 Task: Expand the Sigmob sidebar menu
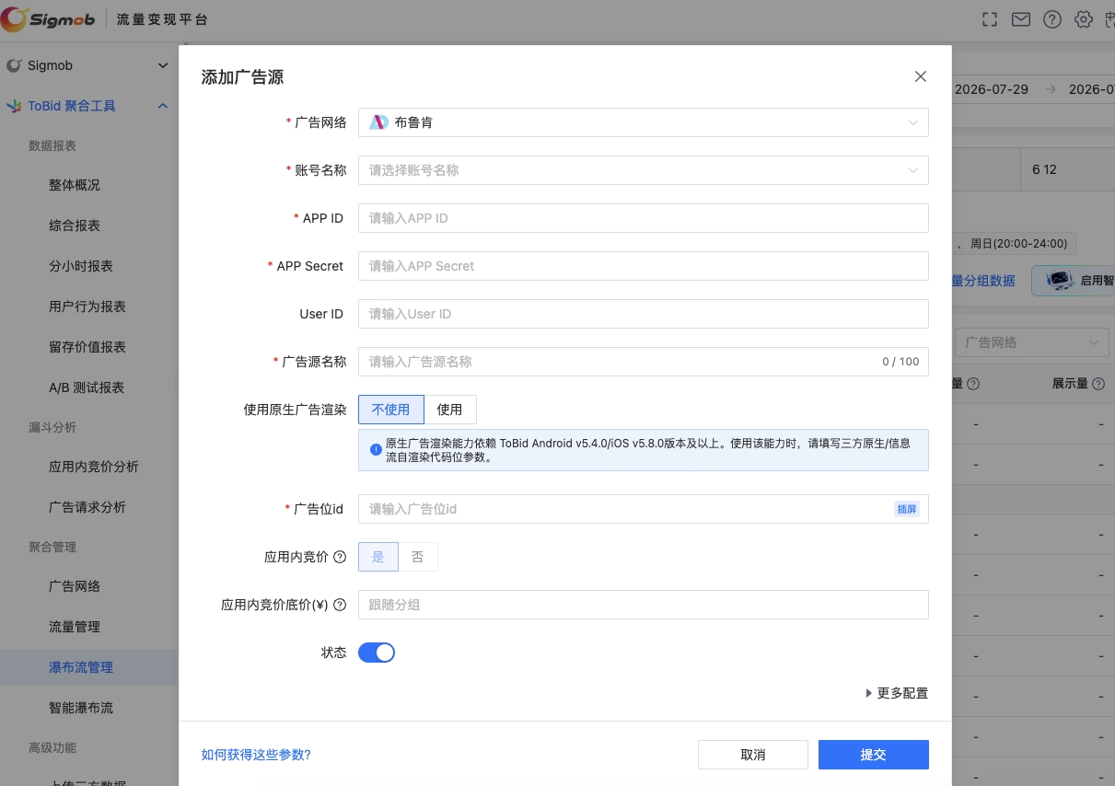[163, 65]
